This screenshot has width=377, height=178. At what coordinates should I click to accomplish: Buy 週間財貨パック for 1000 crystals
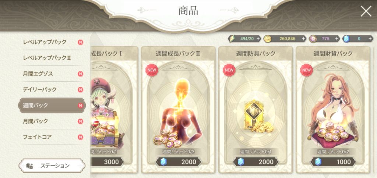333,162
